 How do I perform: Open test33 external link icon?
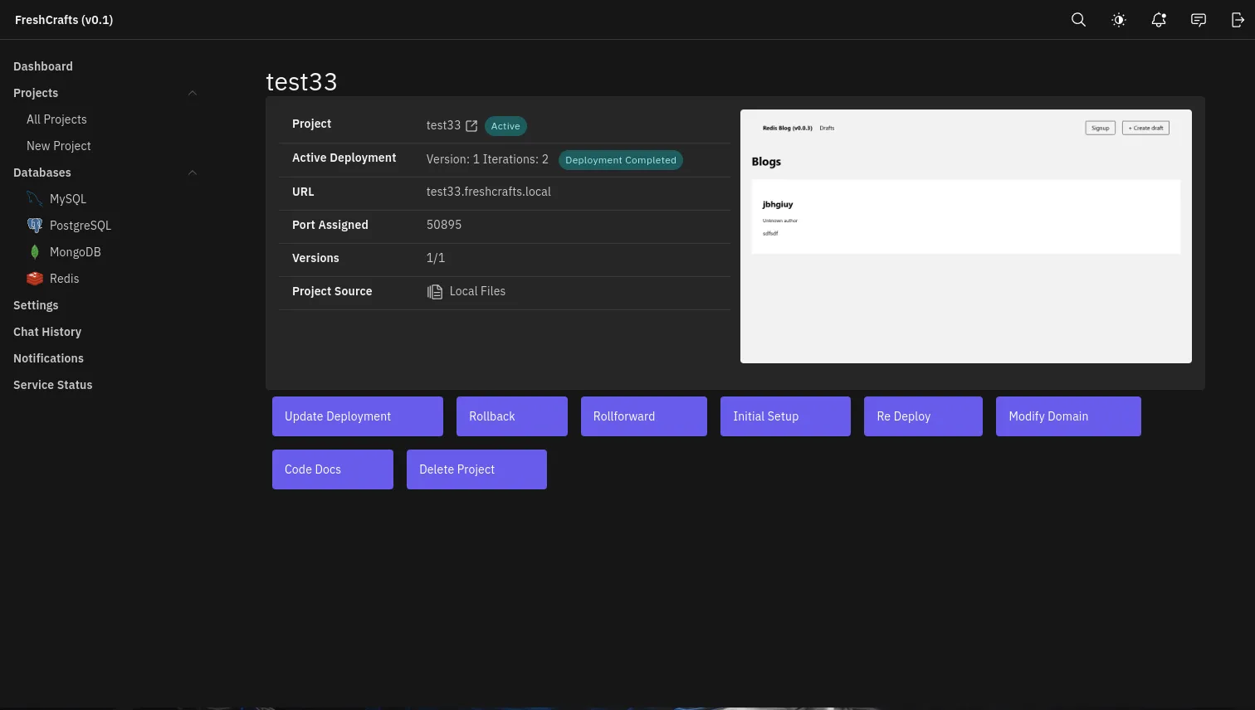click(x=471, y=126)
